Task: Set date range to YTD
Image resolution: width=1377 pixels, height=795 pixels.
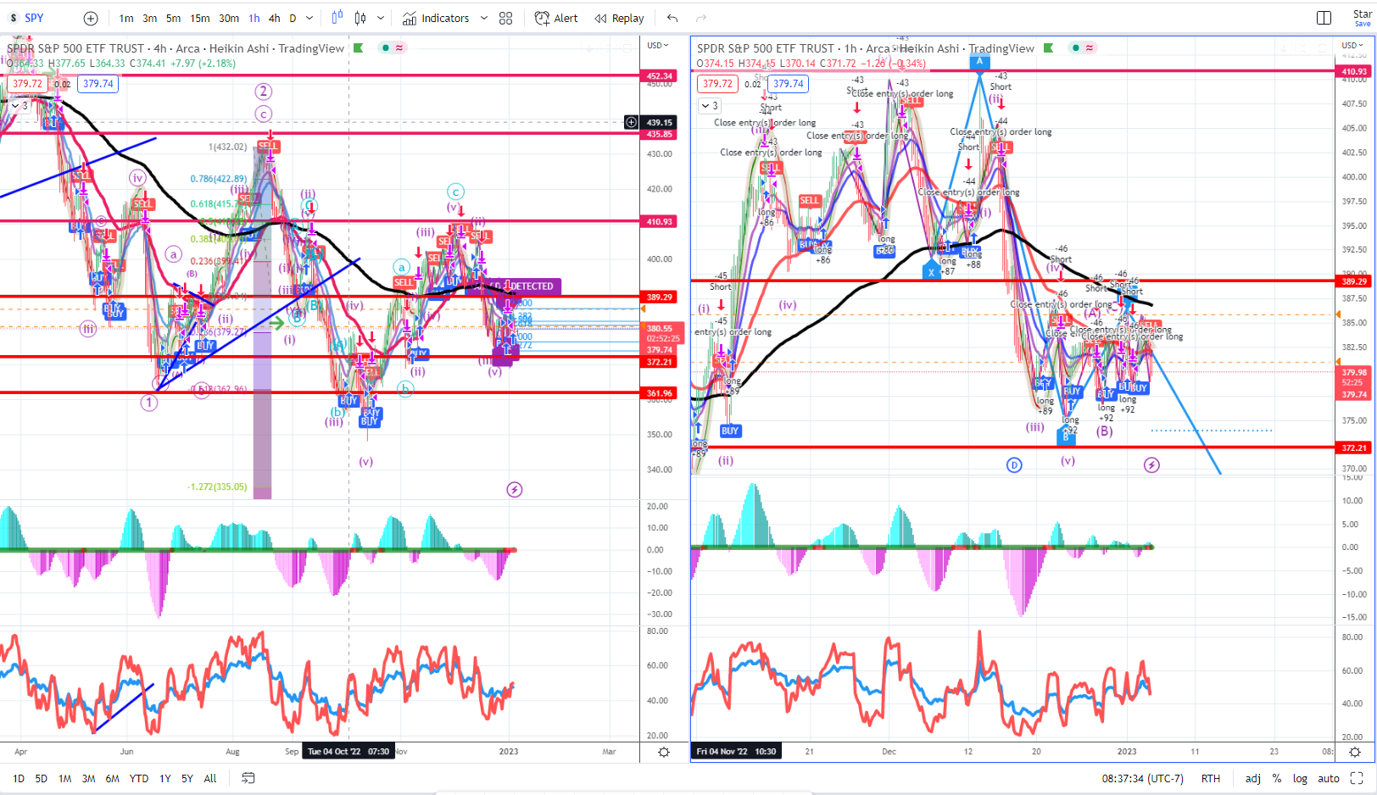Action: point(139,778)
